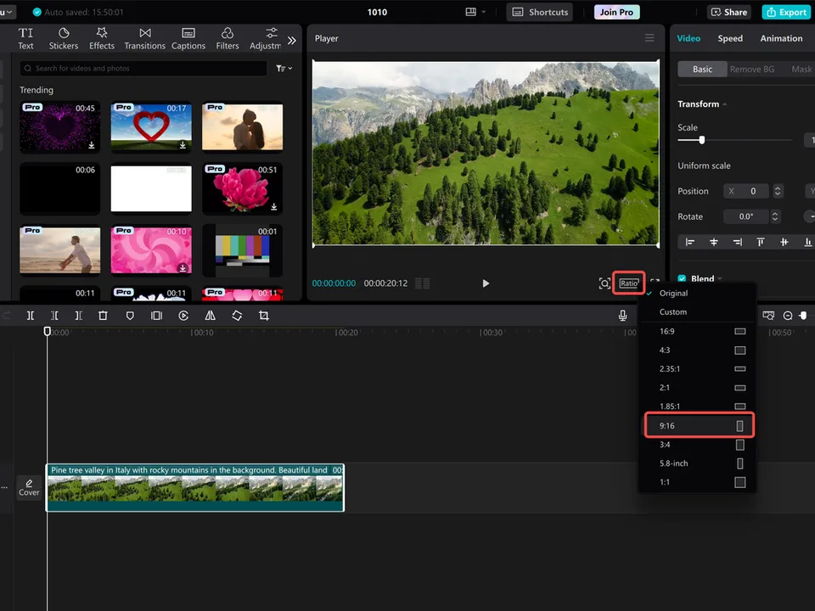Screen dimensions: 815x611
Task: Expand more media tabs with double chevron
Action: [x=291, y=40]
